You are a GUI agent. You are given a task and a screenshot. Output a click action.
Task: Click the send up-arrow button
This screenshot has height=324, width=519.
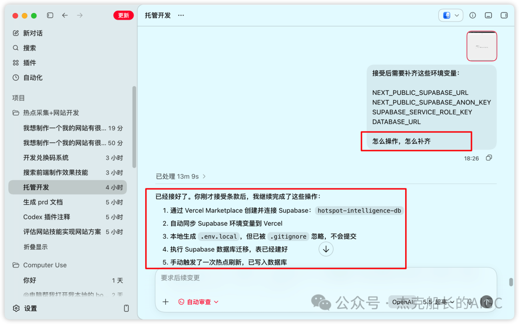pos(486,301)
